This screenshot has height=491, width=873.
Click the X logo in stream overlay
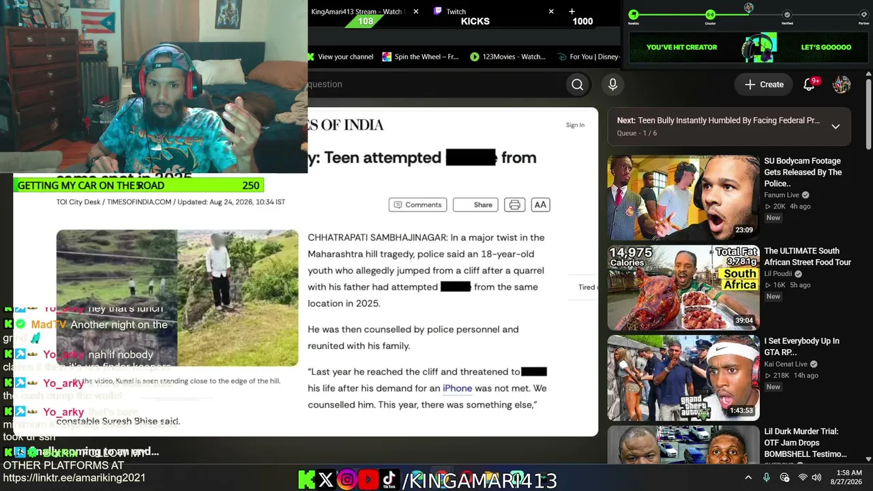tap(326, 480)
